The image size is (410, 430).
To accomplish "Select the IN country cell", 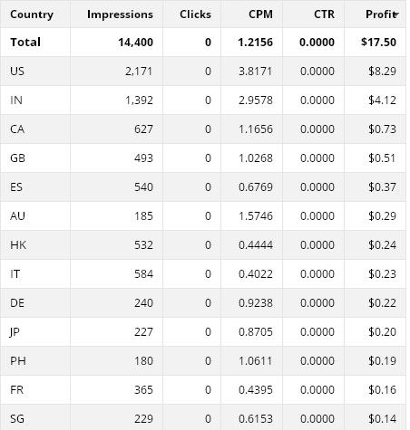I will [x=35, y=100].
